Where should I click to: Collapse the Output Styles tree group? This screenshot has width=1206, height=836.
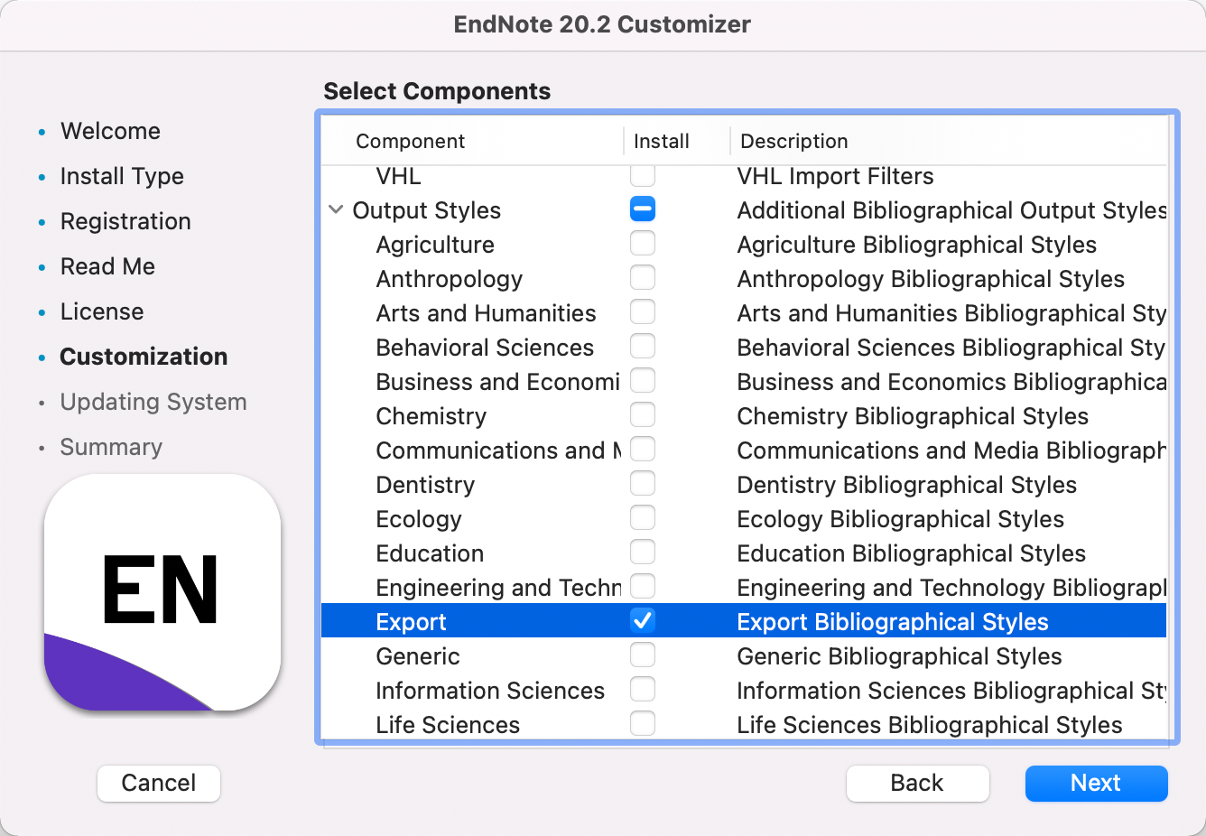point(336,209)
